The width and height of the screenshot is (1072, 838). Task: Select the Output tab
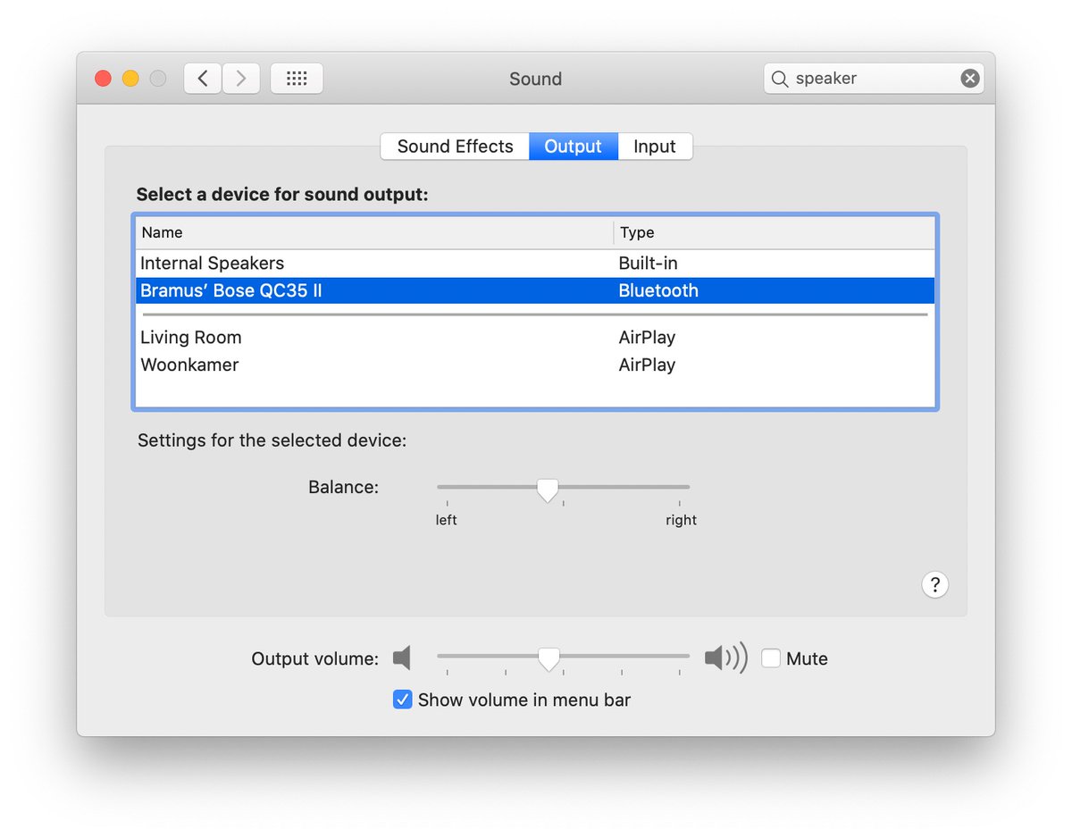click(x=574, y=147)
